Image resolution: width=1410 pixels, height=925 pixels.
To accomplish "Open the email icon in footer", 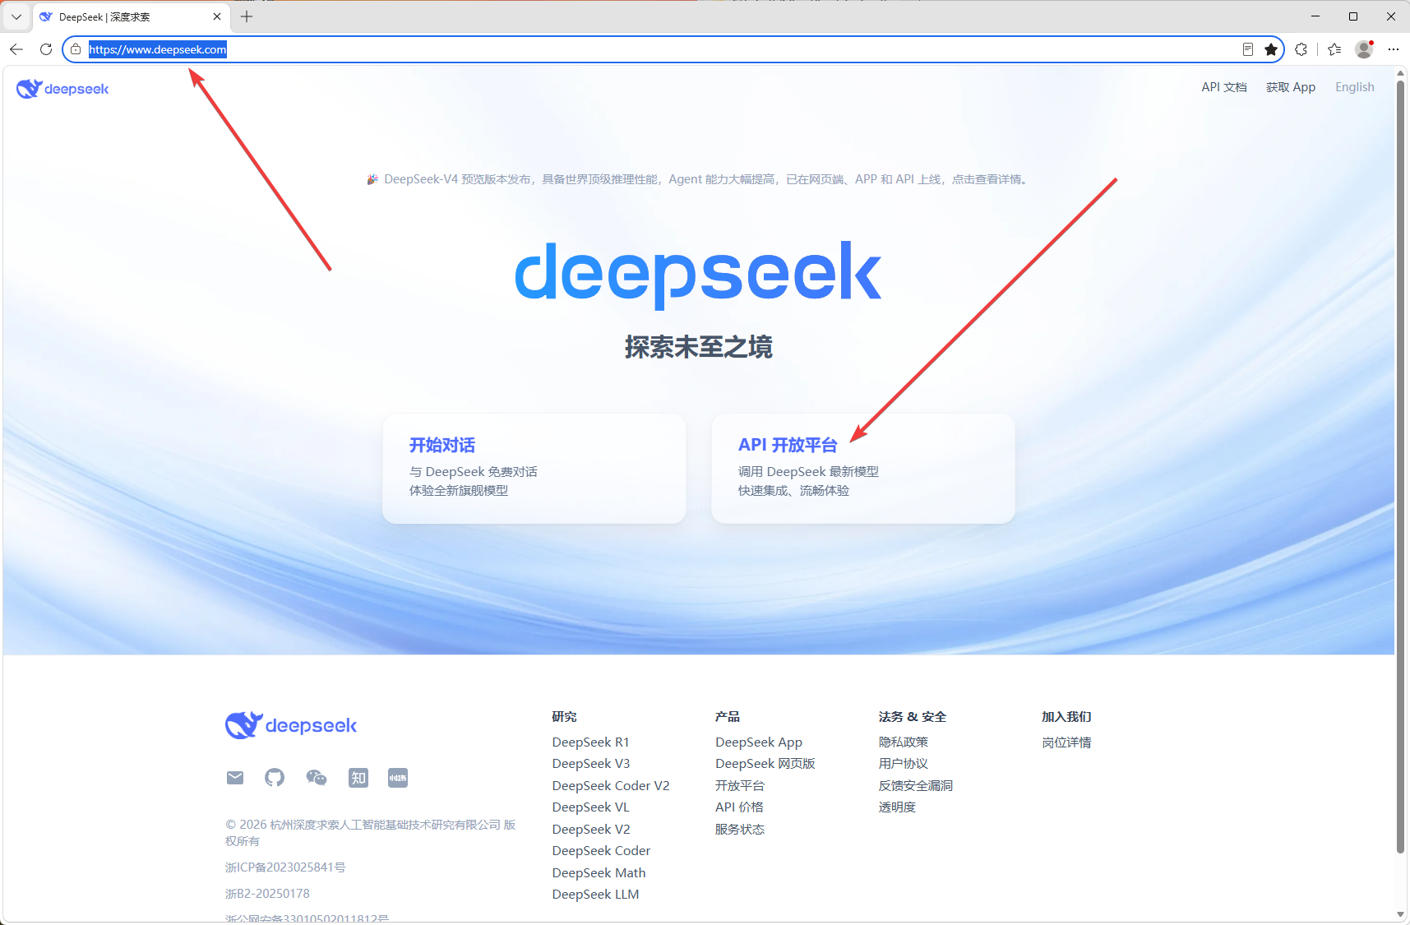I will pos(235,778).
